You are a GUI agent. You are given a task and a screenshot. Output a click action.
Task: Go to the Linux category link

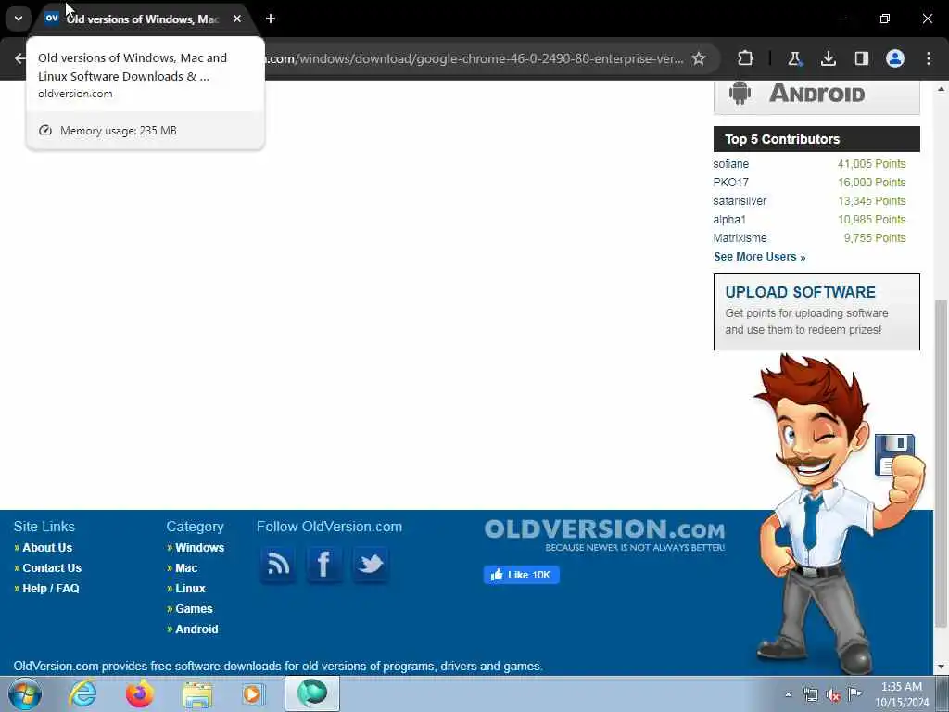190,589
